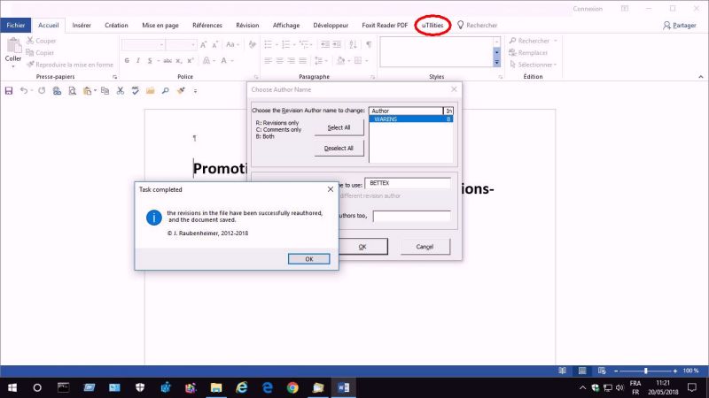The height and width of the screenshot is (398, 709).
Task: Open the Développeur tab
Action: [331, 26]
